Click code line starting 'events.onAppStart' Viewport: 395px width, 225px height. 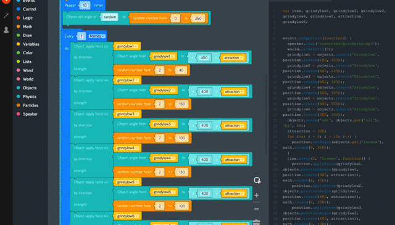pos(317,38)
